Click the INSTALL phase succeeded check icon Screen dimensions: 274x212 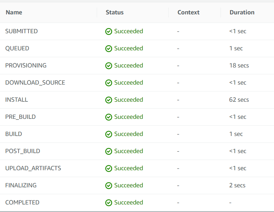(109, 100)
